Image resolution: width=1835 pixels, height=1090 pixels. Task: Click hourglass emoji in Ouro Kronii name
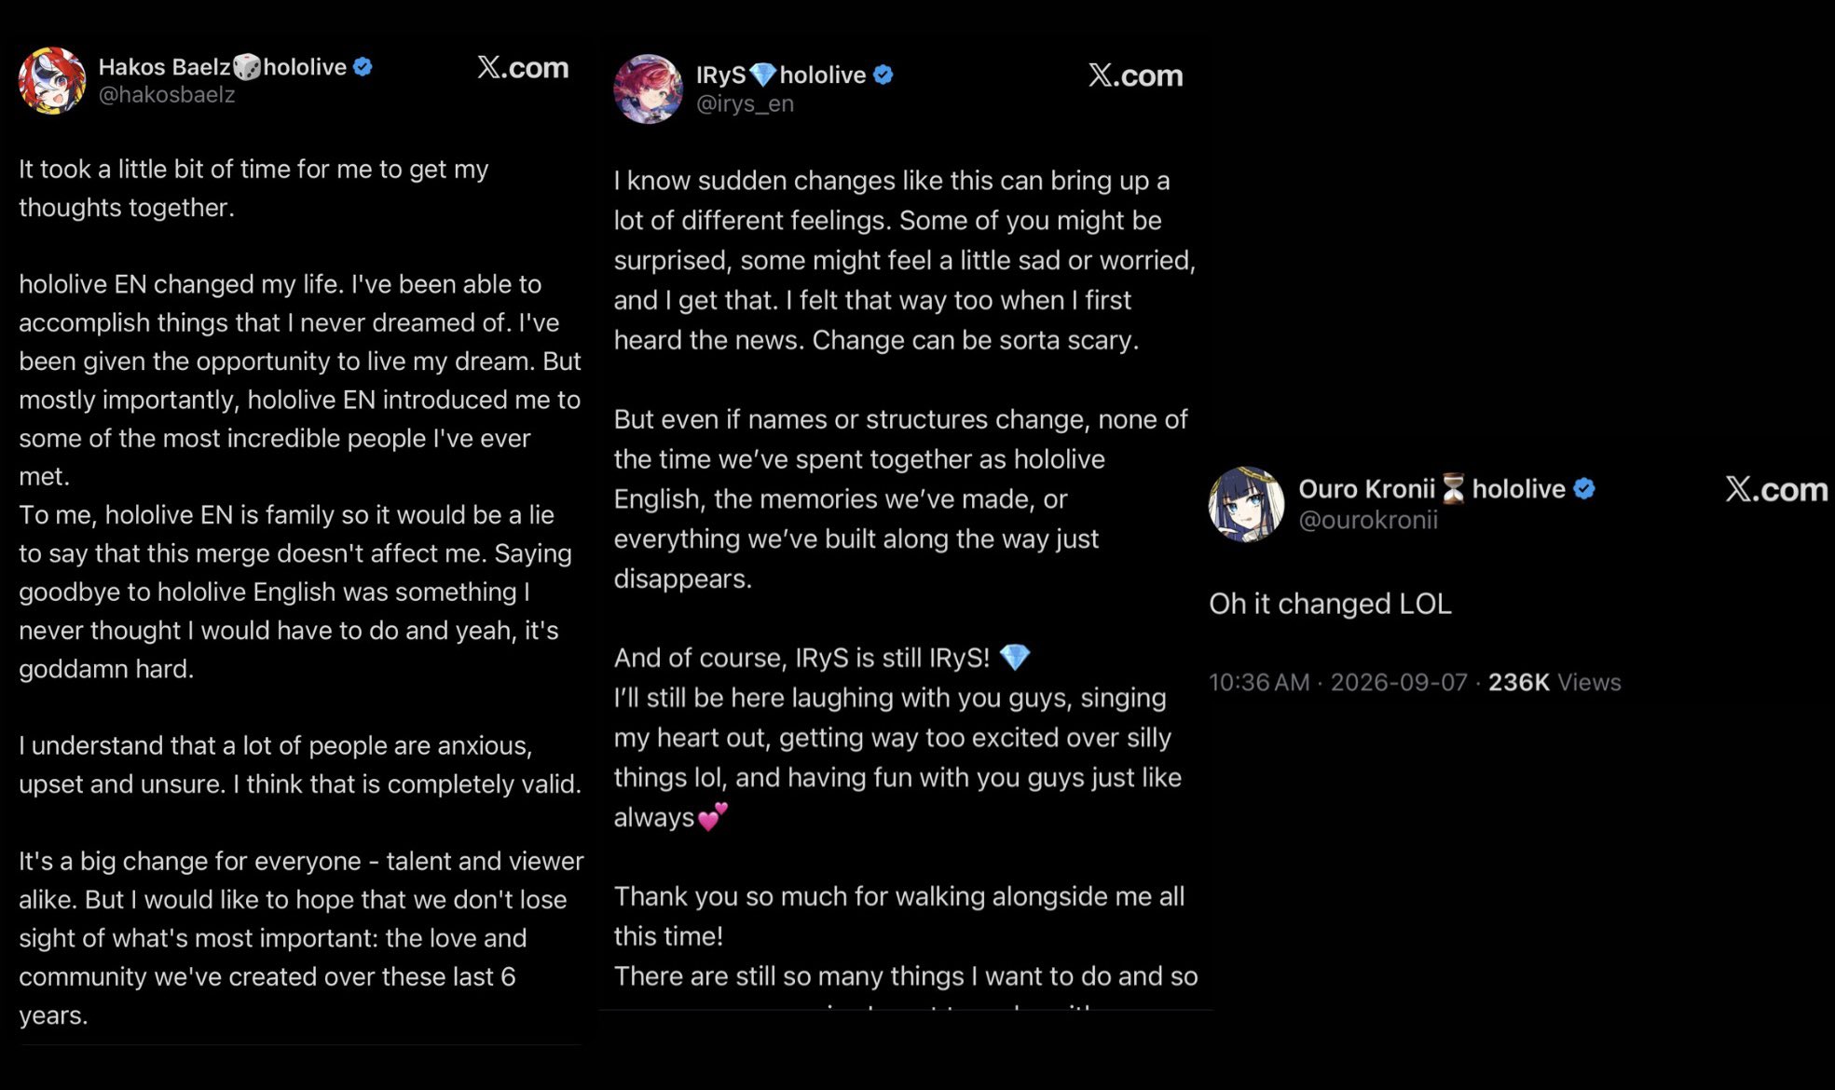tap(1454, 488)
